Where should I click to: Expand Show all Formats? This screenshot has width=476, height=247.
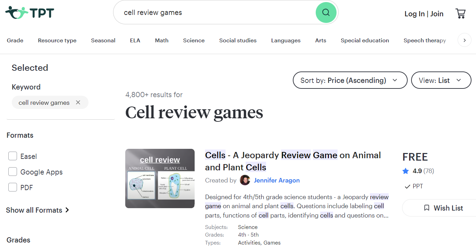tap(34, 210)
